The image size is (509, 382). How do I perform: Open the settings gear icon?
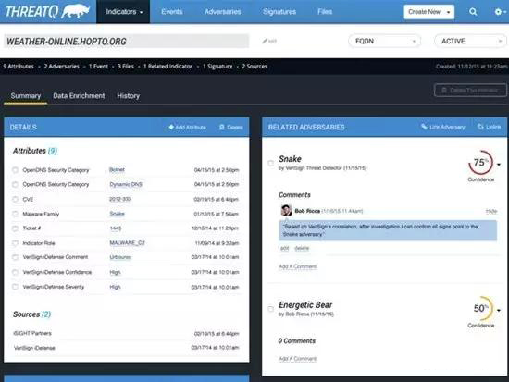coord(498,12)
